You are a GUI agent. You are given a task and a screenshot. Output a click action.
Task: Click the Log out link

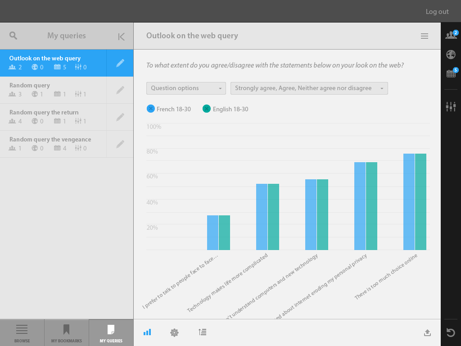click(x=437, y=11)
